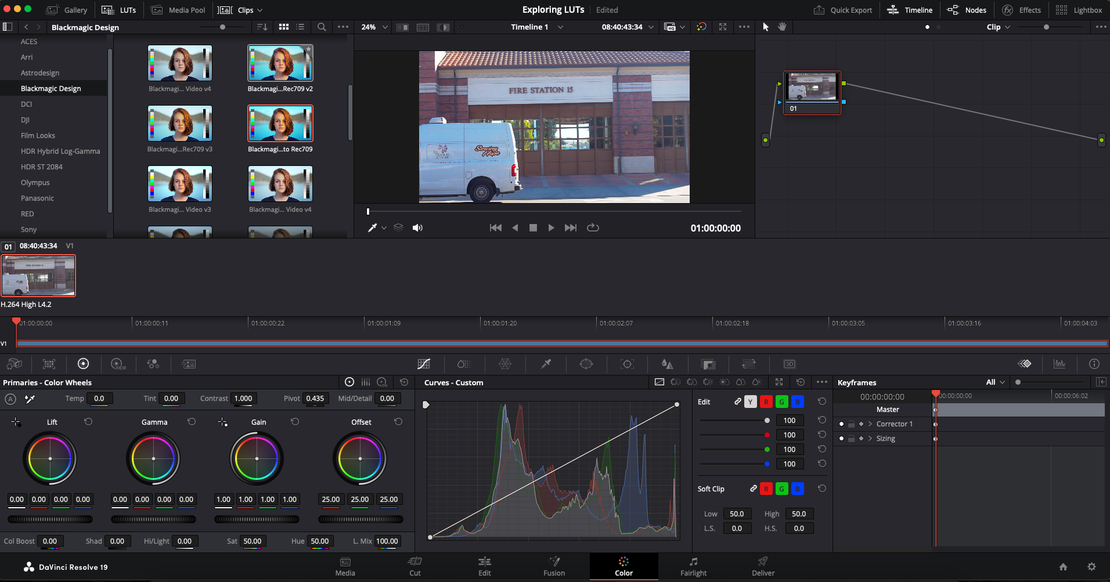Screen dimensions: 1110x582
Task: Show the Scopes palette icon
Action: [x=1059, y=364]
